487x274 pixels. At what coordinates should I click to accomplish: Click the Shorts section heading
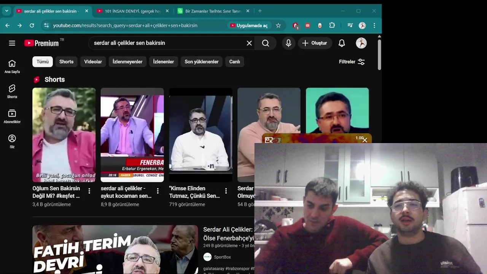[x=55, y=80]
